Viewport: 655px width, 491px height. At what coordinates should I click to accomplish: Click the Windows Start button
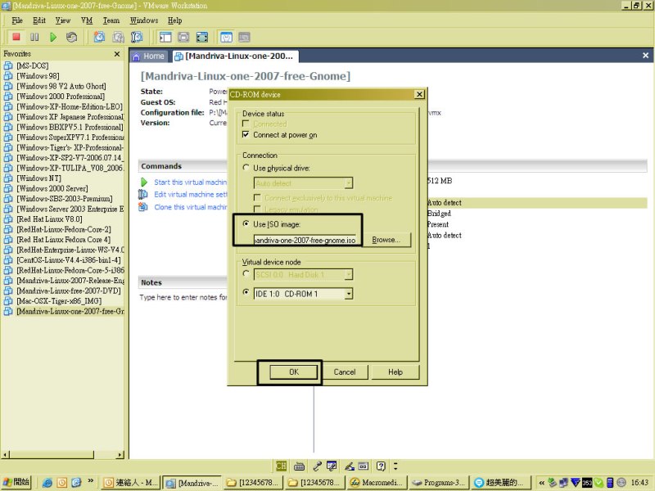point(16,482)
